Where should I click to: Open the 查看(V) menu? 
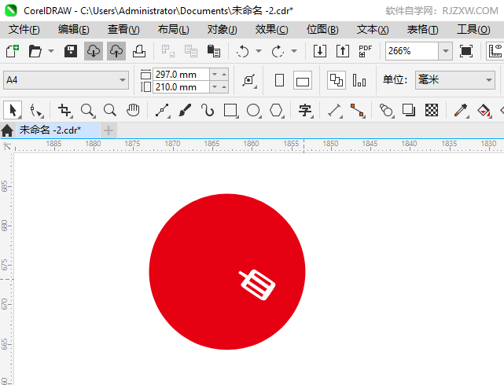[123, 30]
